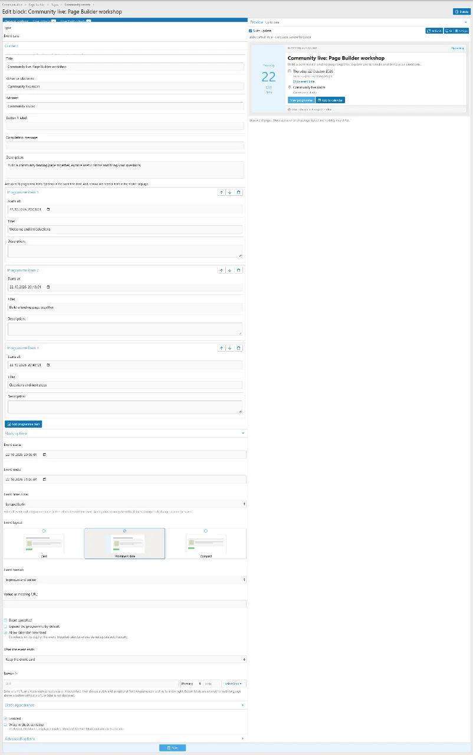The width and height of the screenshot is (473, 755).
Task: Open calendar picker for Event starts field
Action: (44, 455)
